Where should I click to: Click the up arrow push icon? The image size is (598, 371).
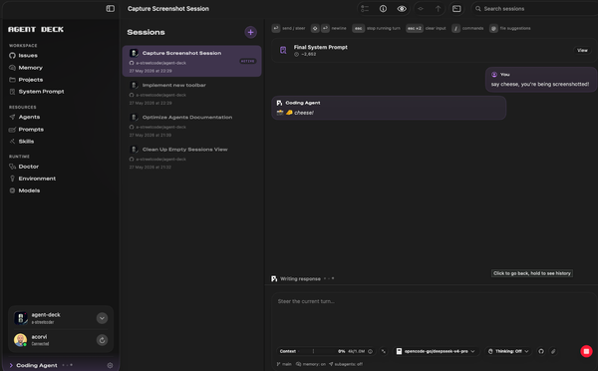tap(438, 9)
